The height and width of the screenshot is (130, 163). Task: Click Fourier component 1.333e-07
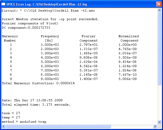[x=89, y=49]
